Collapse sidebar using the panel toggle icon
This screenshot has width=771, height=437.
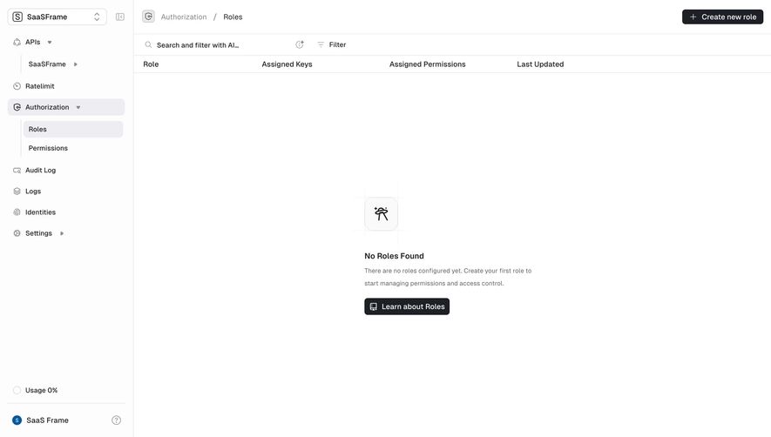[120, 17]
